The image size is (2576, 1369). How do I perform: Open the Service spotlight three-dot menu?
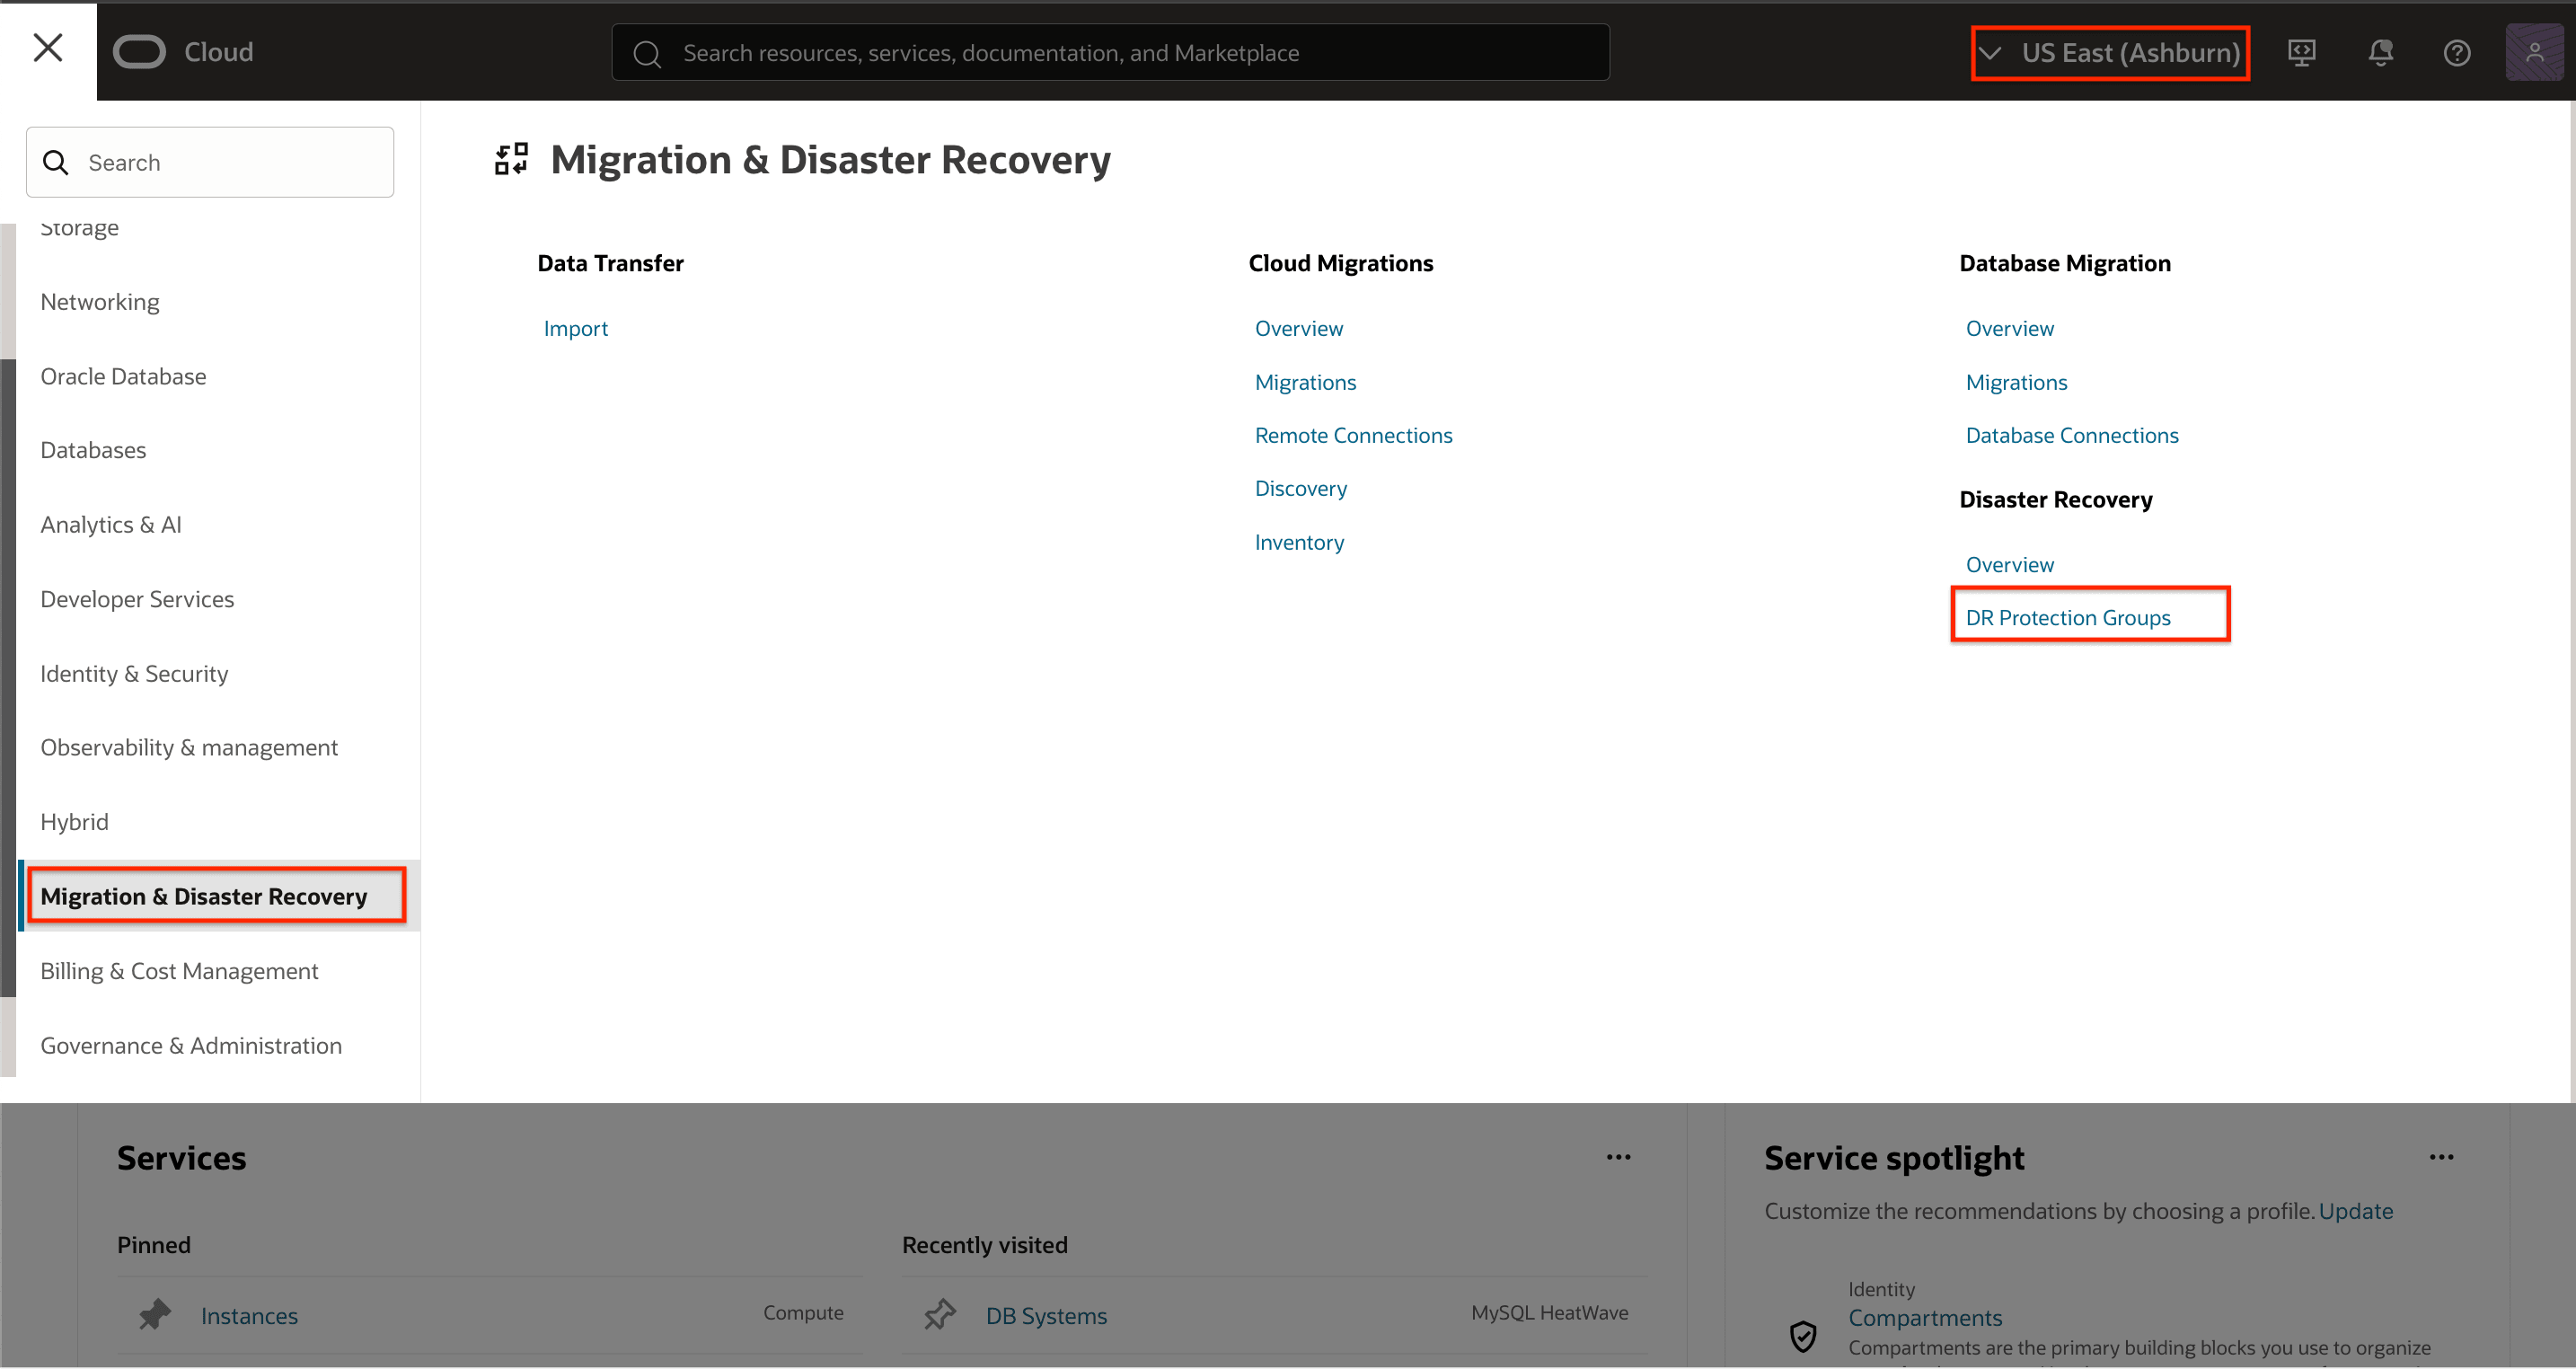pos(2441,1157)
